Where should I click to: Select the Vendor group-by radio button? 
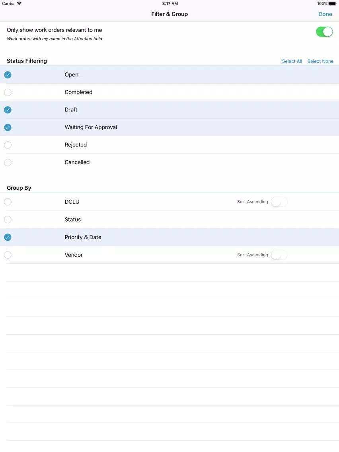pos(8,255)
